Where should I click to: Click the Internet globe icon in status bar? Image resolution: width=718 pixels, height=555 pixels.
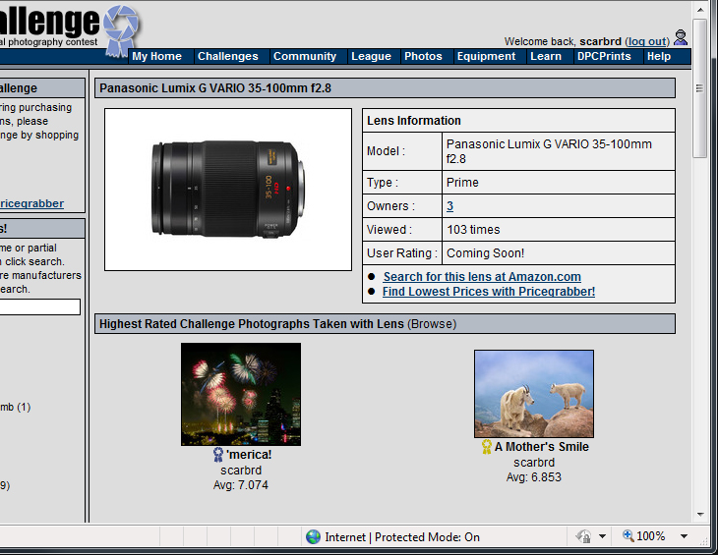pos(313,536)
